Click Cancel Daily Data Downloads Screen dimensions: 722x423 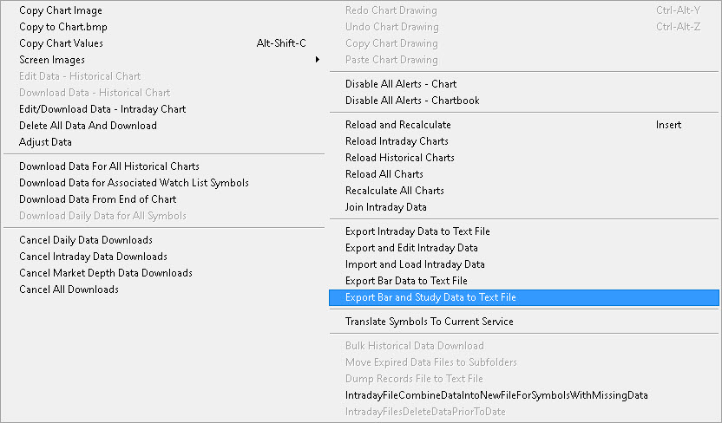click(86, 240)
